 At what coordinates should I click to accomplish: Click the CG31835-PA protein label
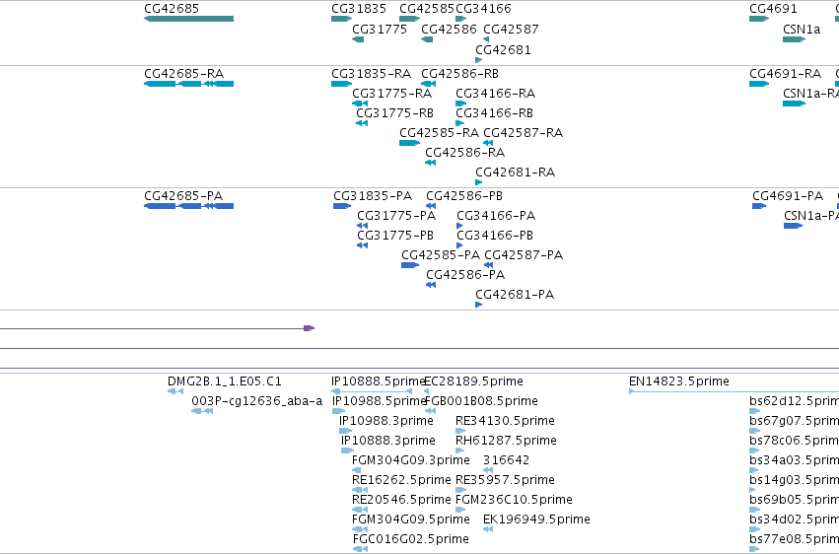point(373,196)
